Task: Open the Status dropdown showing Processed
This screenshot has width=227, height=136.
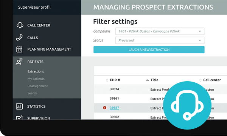Action: click(160, 40)
